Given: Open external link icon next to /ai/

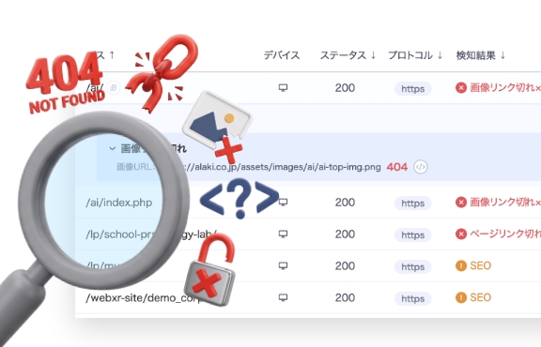Looking at the screenshot, I should click(113, 87).
